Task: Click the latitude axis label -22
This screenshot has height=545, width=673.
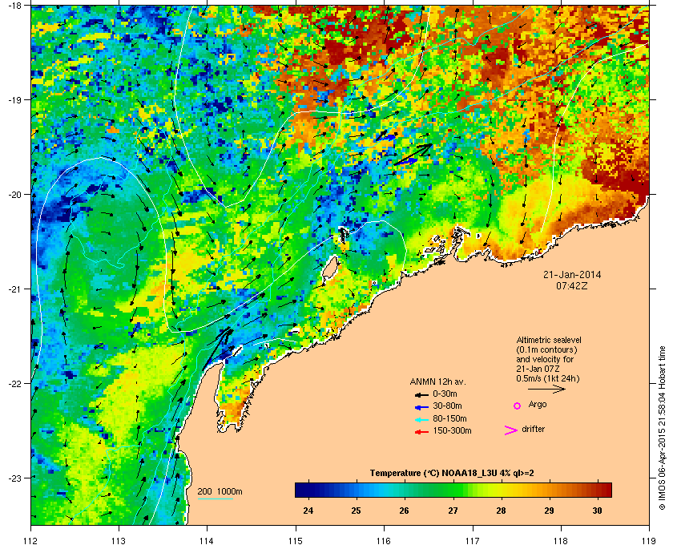Action: pos(14,383)
